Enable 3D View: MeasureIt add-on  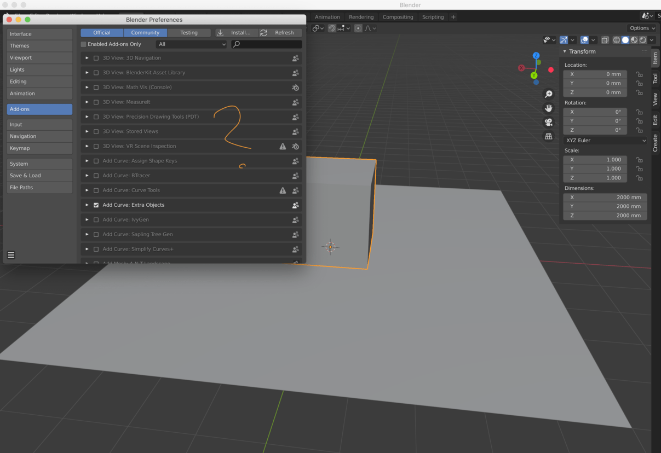[x=96, y=102]
